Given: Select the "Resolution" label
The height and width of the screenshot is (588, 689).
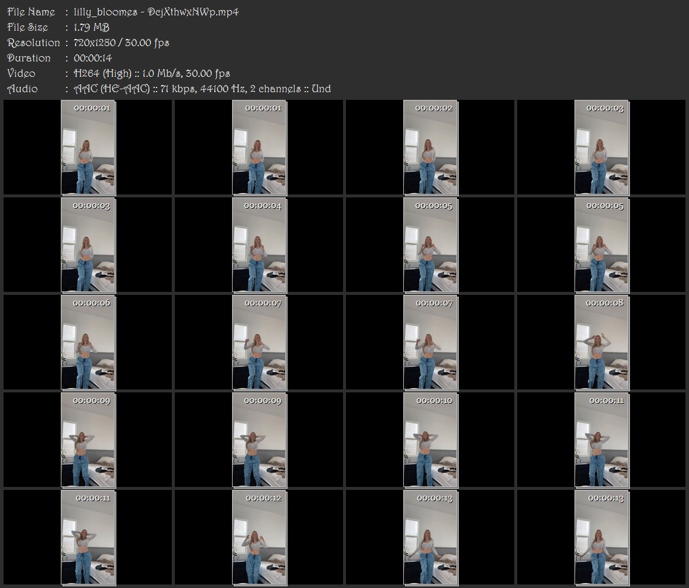Looking at the screenshot, I should [x=34, y=43].
